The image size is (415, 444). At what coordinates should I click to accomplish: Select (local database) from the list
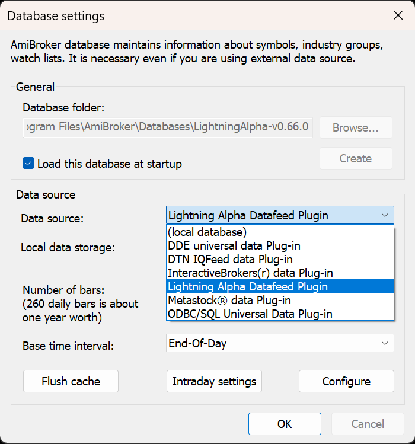click(x=280, y=232)
